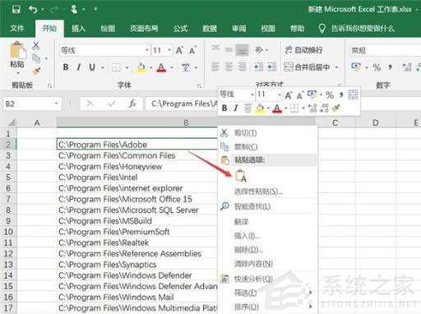Open the font size 11 dropdown in ribbon
The width and height of the screenshot is (421, 314).
click(169, 50)
